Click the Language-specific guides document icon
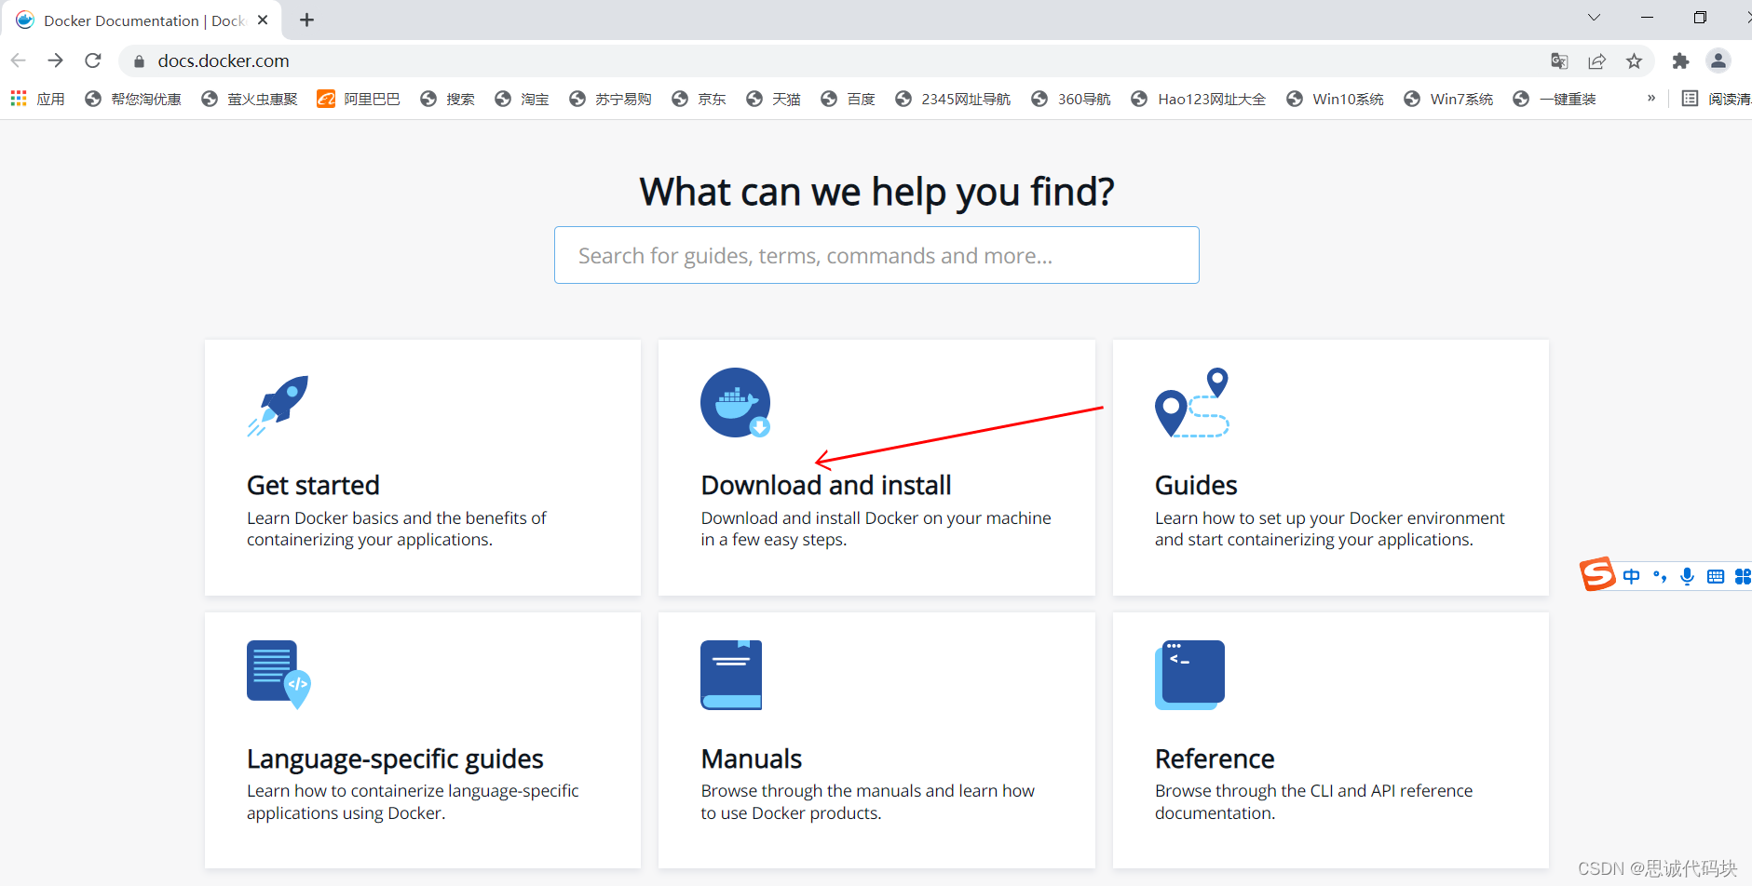 coord(278,675)
